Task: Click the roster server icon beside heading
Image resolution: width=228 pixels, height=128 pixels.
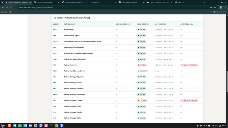Action: point(55,18)
